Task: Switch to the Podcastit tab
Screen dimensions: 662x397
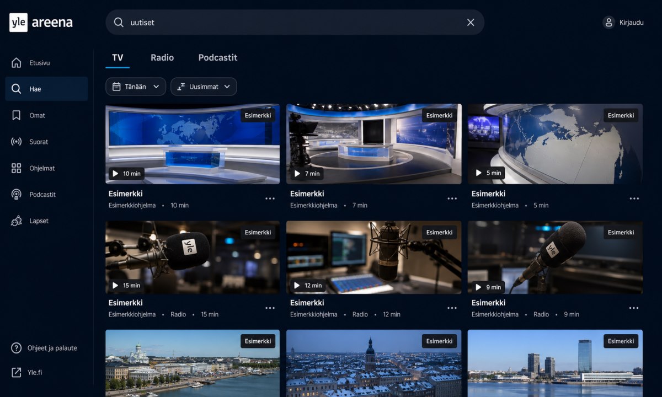Action: click(218, 57)
